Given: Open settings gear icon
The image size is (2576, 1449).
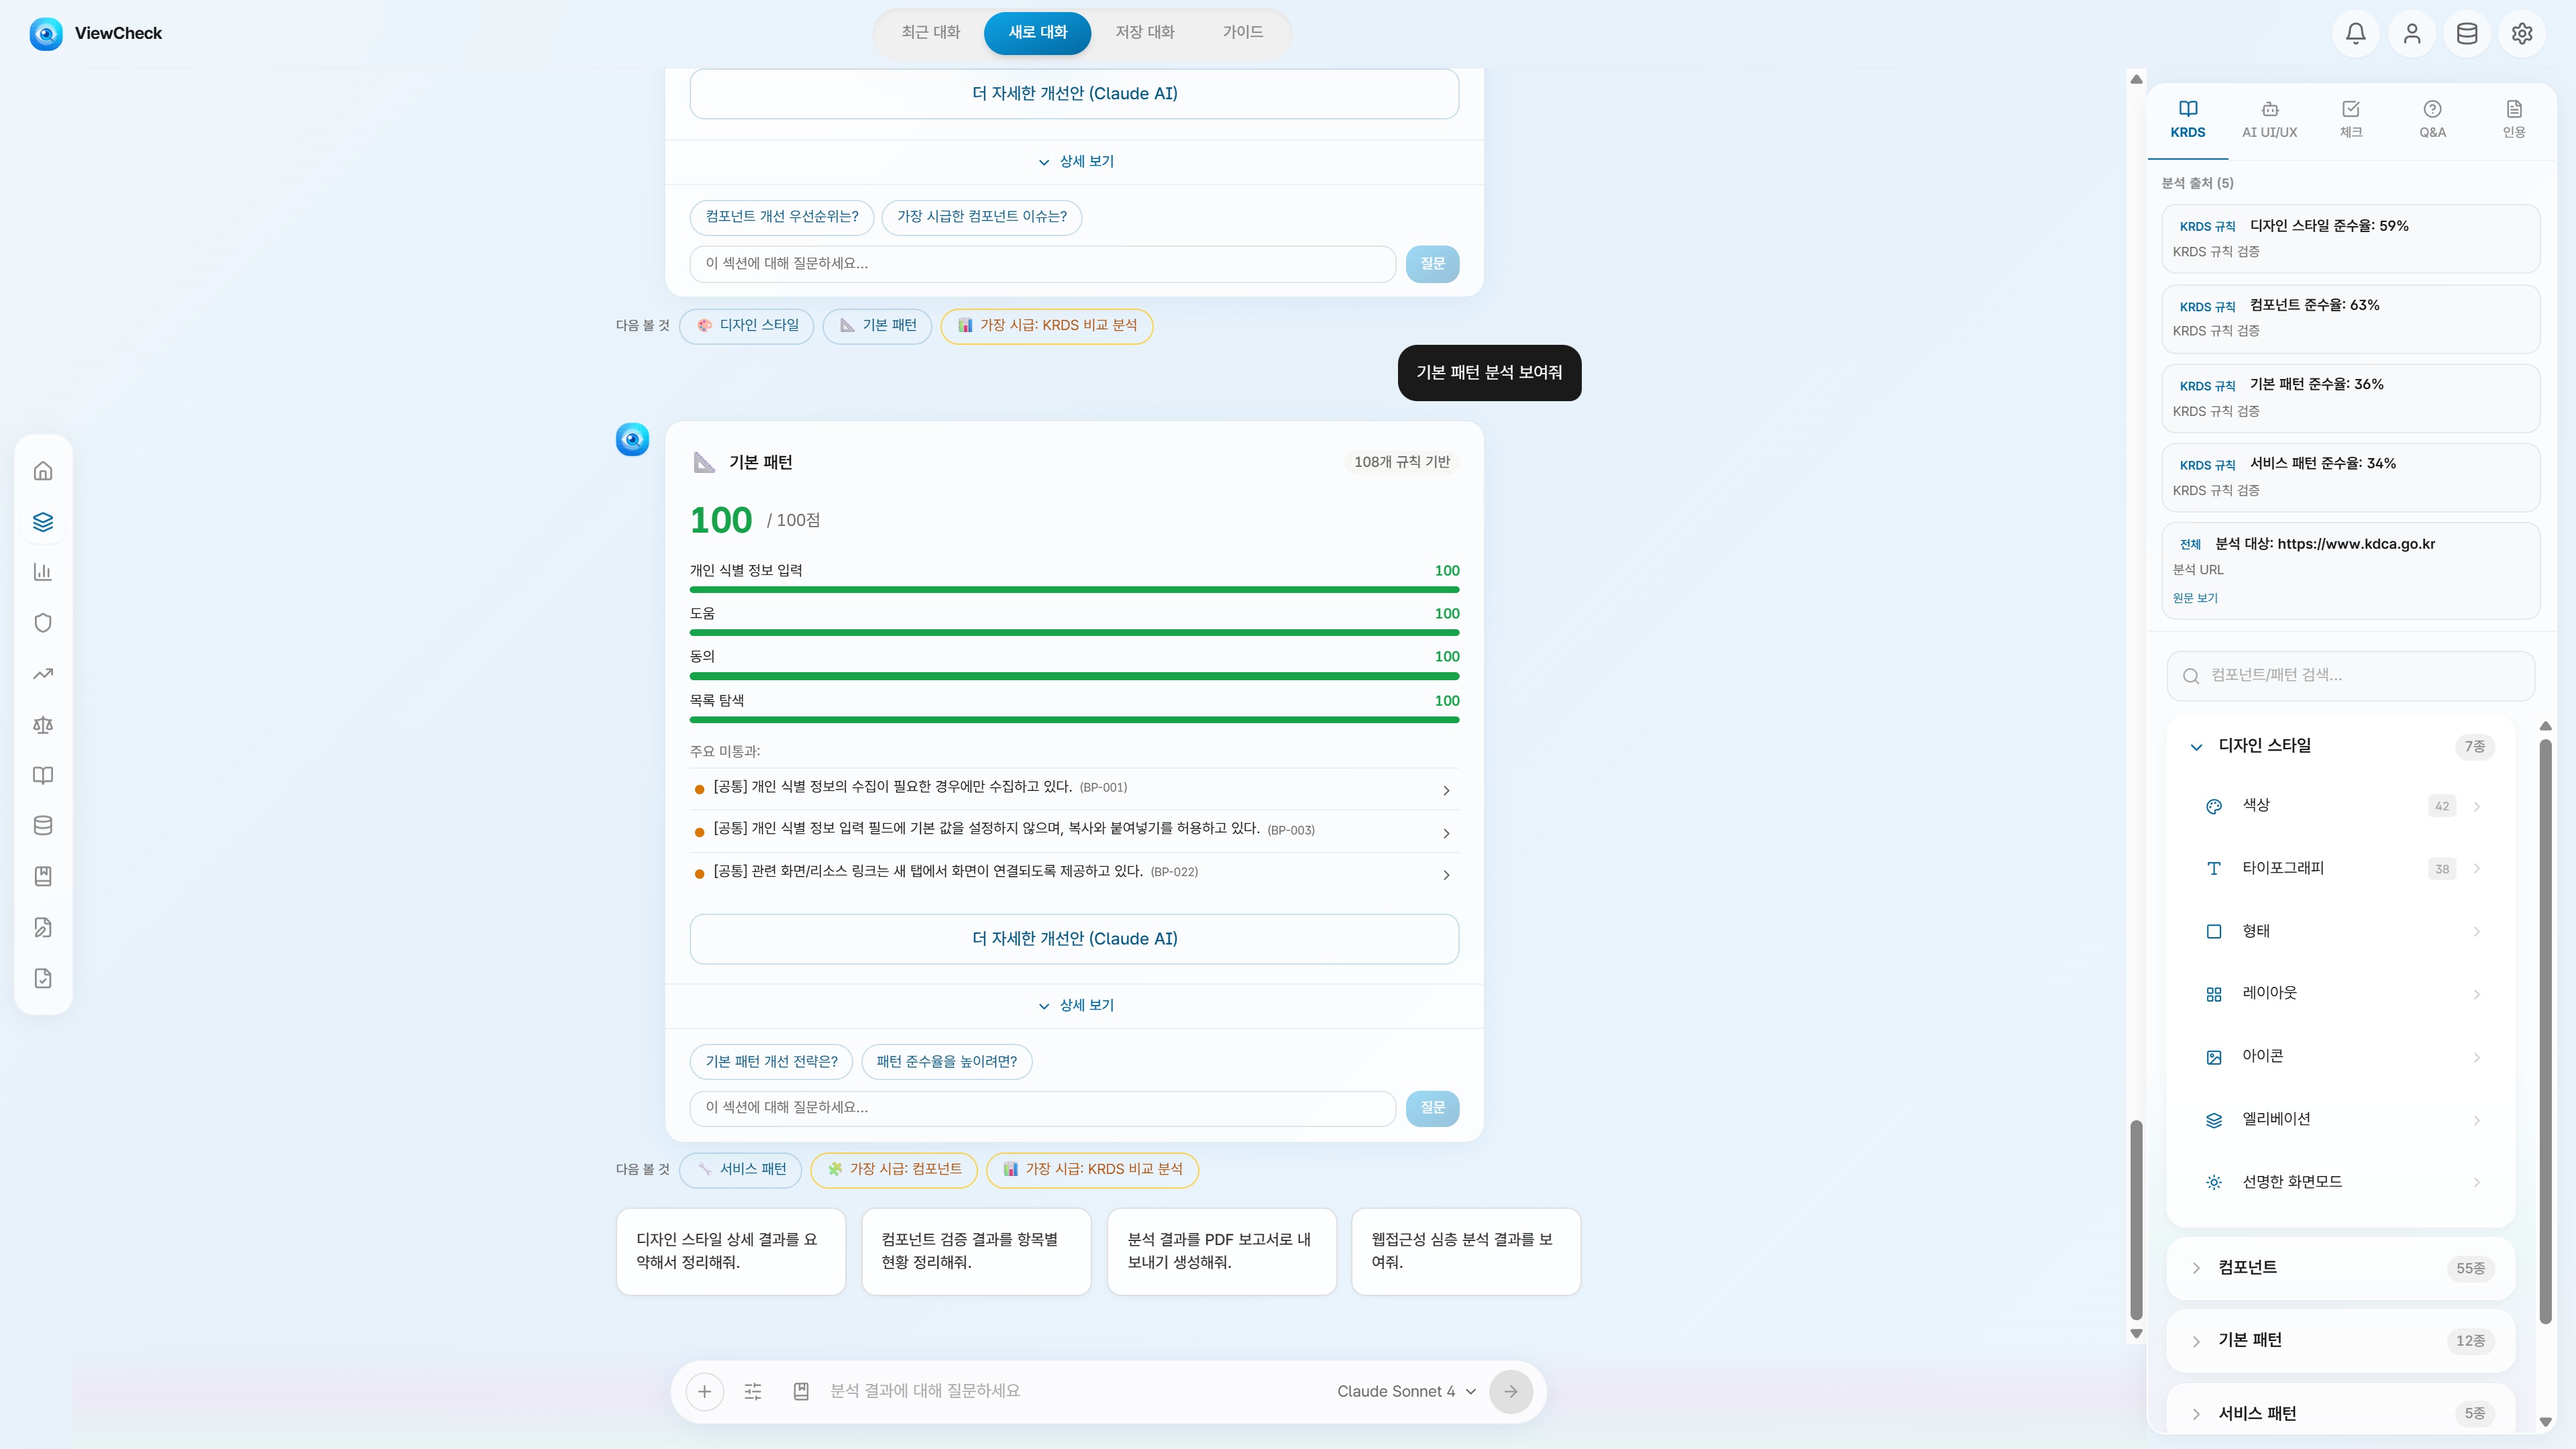Looking at the screenshot, I should pyautogui.click(x=2522, y=33).
